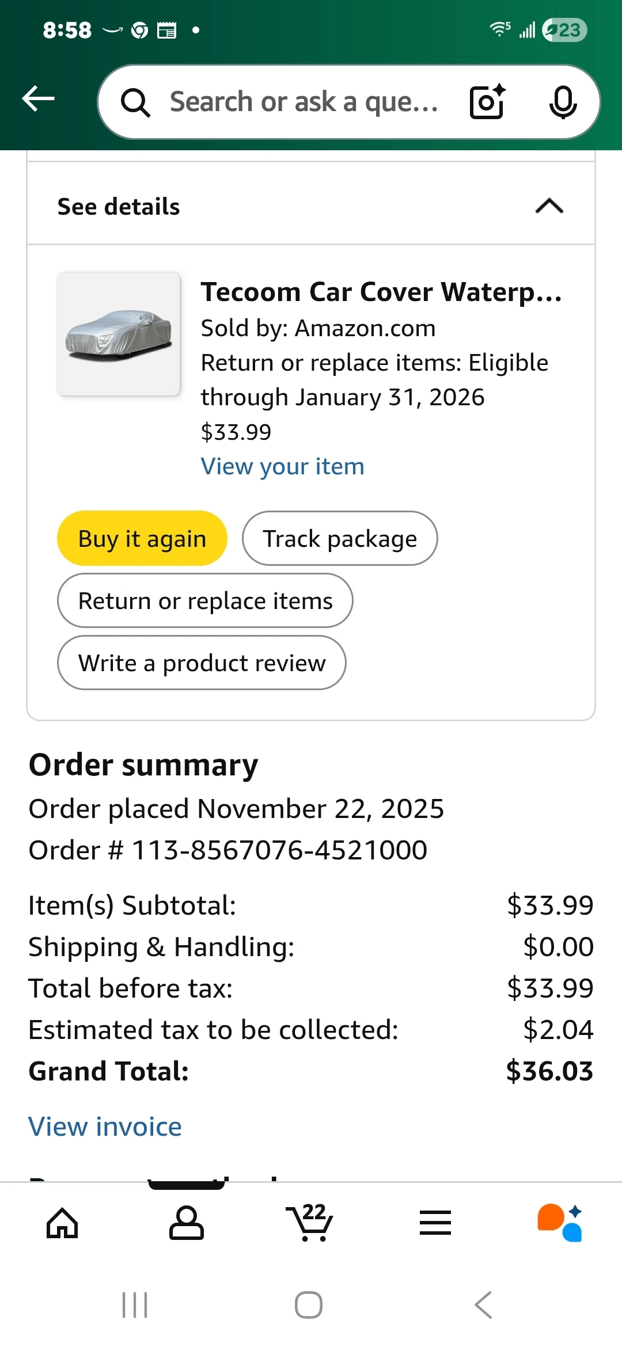Open the account profile tab
This screenshot has width=622, height=1347.
click(186, 1223)
